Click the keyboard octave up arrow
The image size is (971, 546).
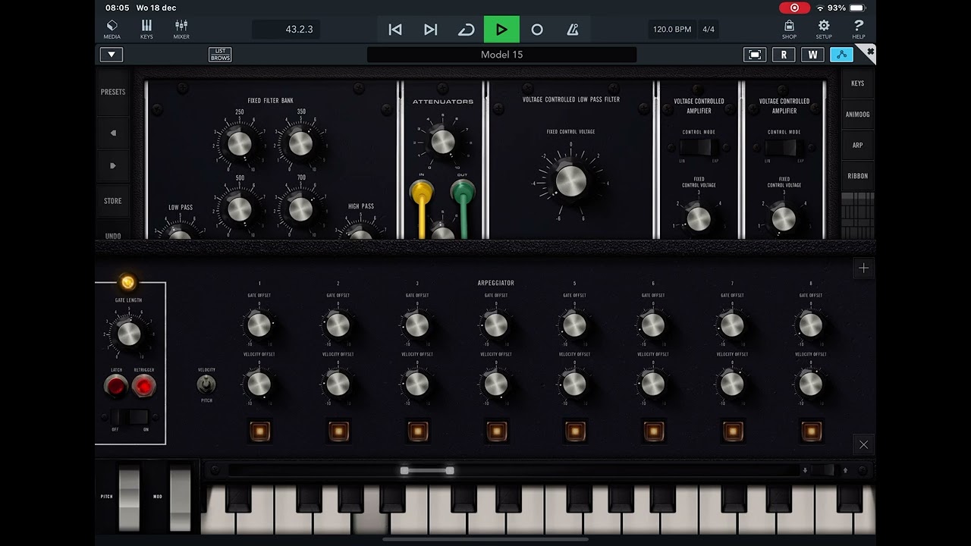coord(846,470)
